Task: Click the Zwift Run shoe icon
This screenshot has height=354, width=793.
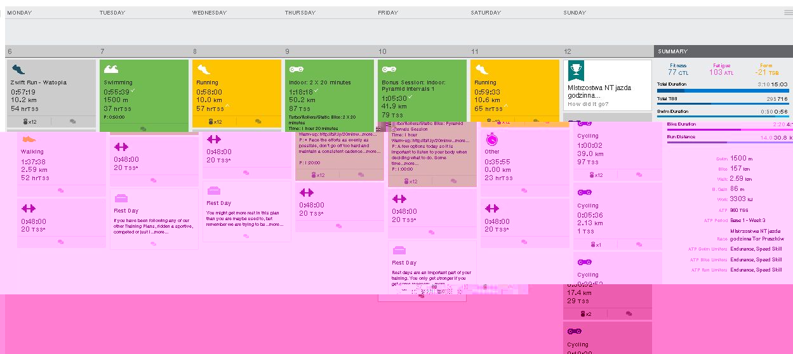Action: point(18,69)
